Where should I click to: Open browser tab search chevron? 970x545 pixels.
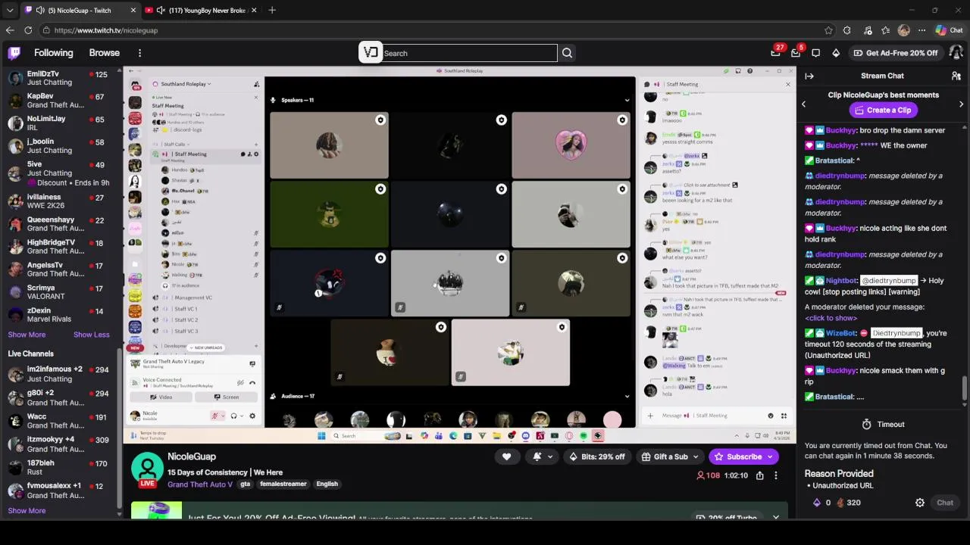tap(9, 10)
